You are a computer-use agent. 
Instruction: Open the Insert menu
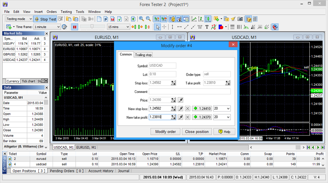[39, 12]
